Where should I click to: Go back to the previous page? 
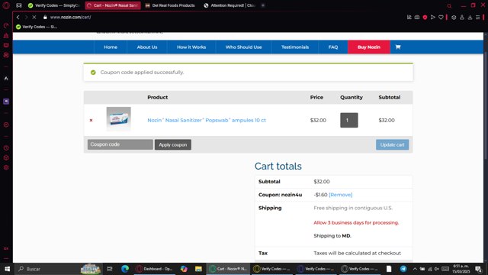pos(18,17)
